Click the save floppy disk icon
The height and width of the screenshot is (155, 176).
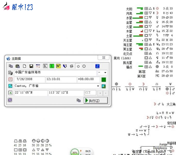coord(31,66)
